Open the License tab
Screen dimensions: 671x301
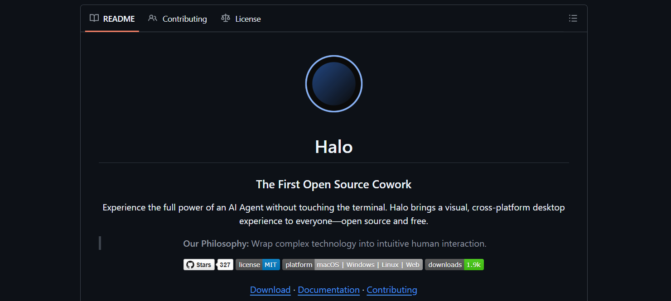(248, 19)
